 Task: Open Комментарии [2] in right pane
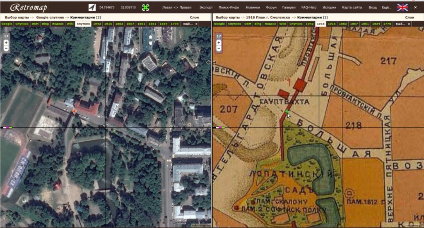[x=312, y=17]
